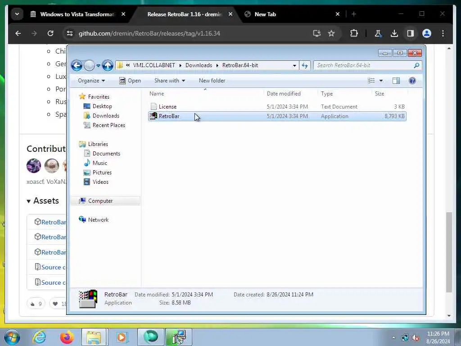Go back in the browser
Viewport: 461px width, 346px height.
[x=18, y=33]
